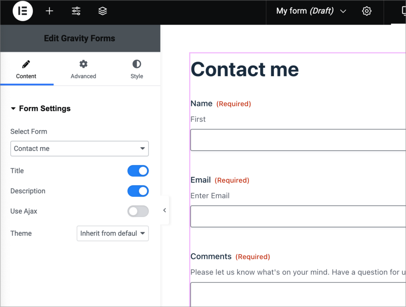Image resolution: width=406 pixels, height=307 pixels.
Task: Hide the side panel with the collapse arrow
Action: 165,210
